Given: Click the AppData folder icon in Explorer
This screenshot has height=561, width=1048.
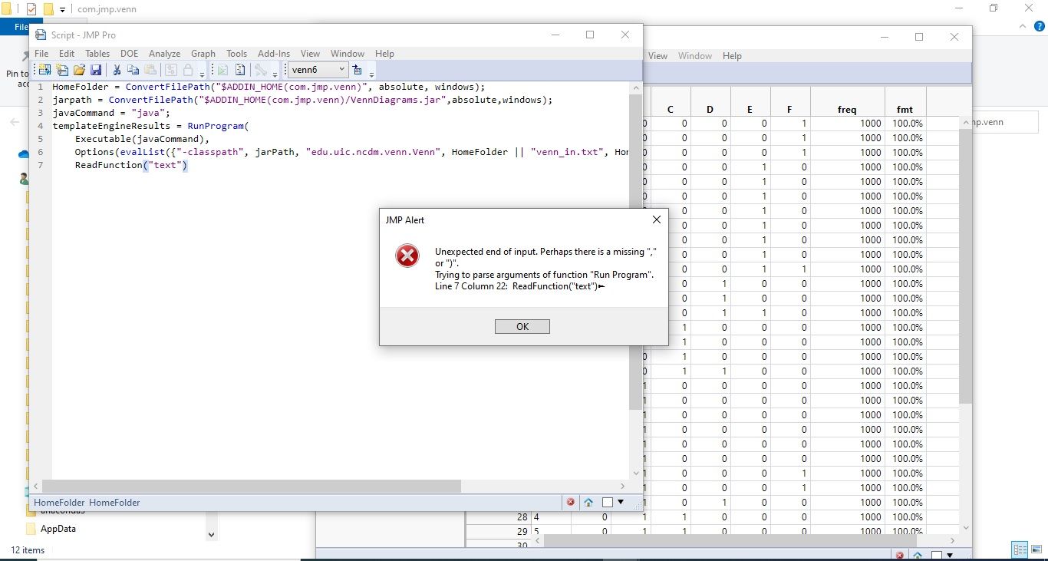Looking at the screenshot, I should (x=31, y=529).
